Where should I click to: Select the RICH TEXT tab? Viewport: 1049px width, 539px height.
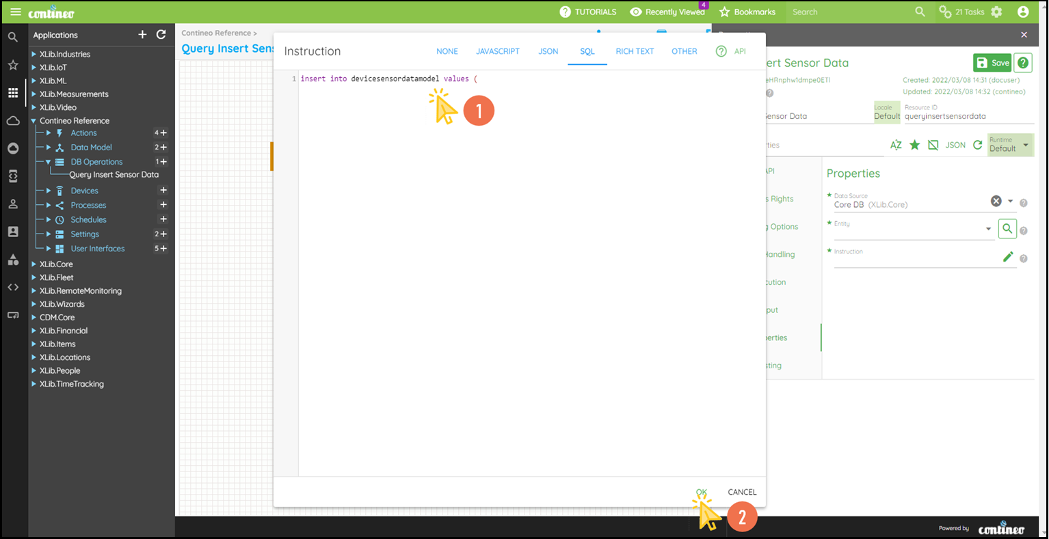[x=634, y=51]
